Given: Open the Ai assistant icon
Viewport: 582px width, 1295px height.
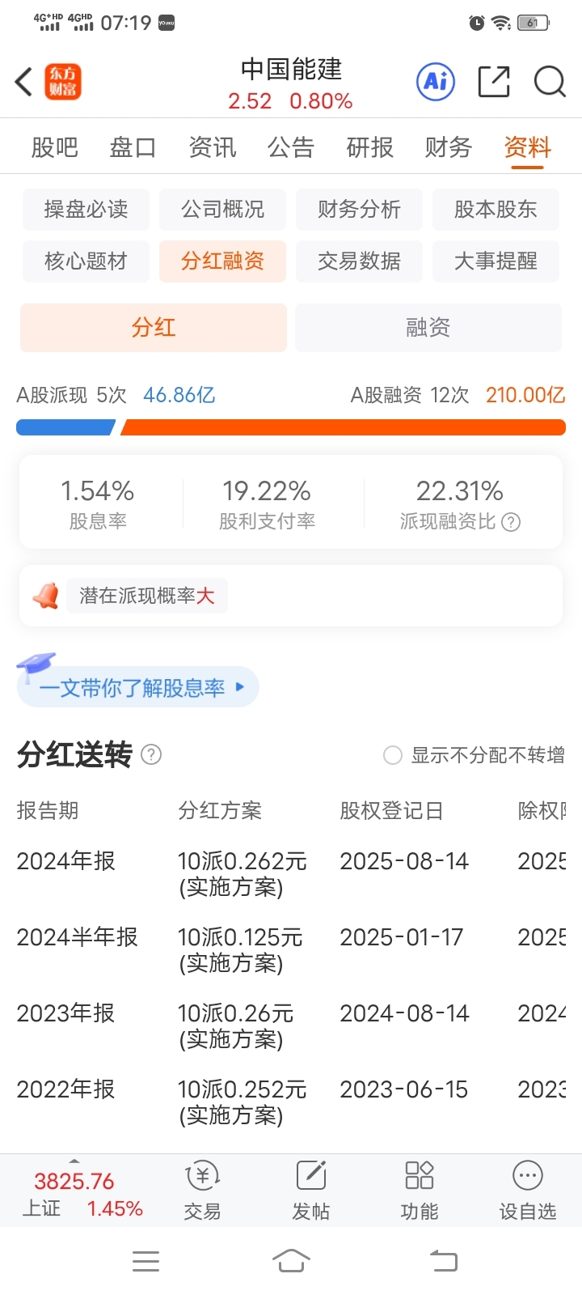Looking at the screenshot, I should [436, 81].
